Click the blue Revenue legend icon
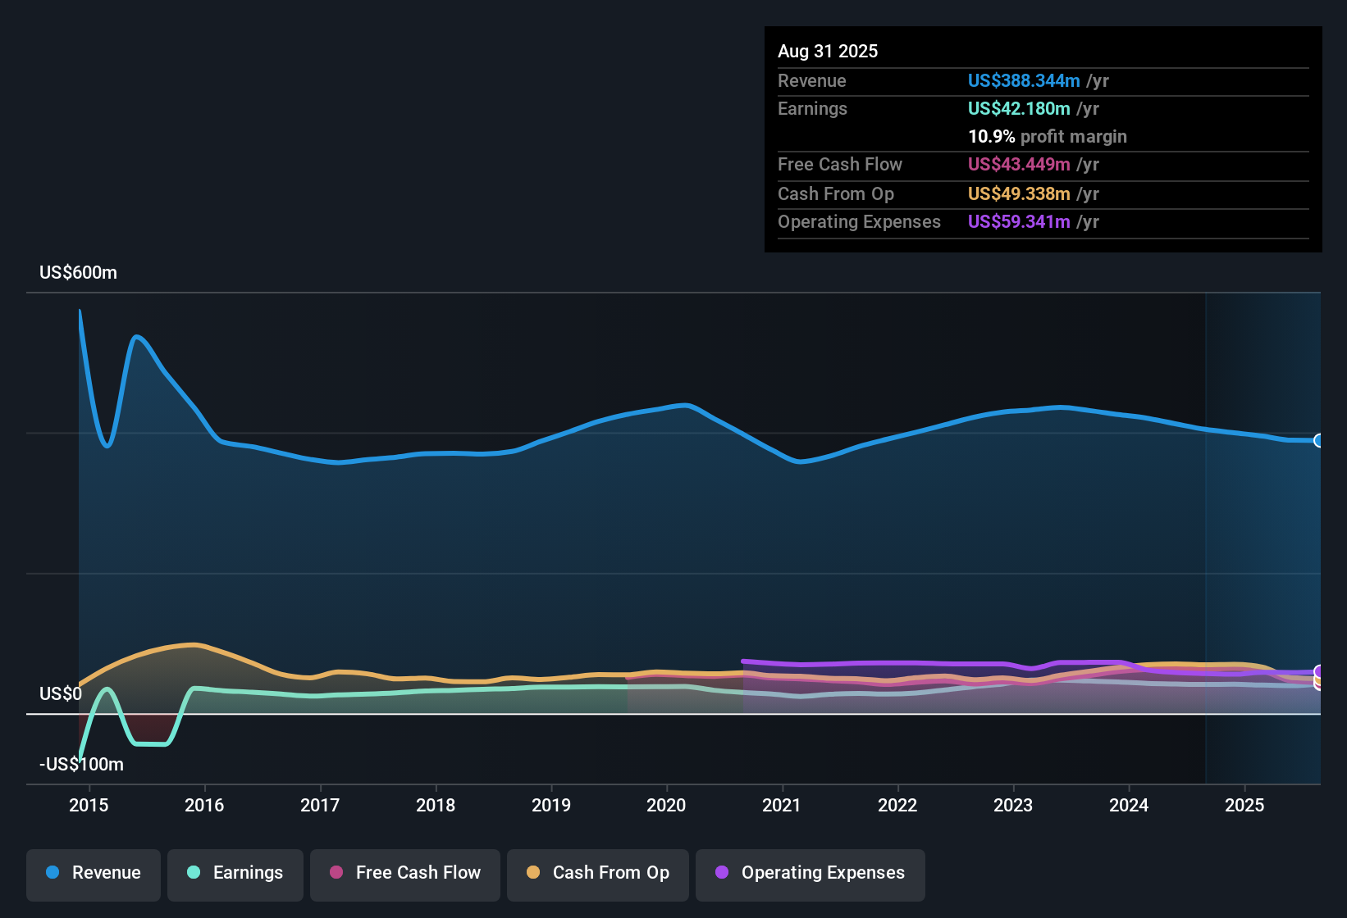The height and width of the screenshot is (918, 1347). click(53, 873)
